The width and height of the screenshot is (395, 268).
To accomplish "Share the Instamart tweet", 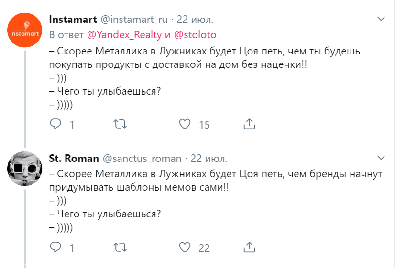I will click(x=249, y=124).
